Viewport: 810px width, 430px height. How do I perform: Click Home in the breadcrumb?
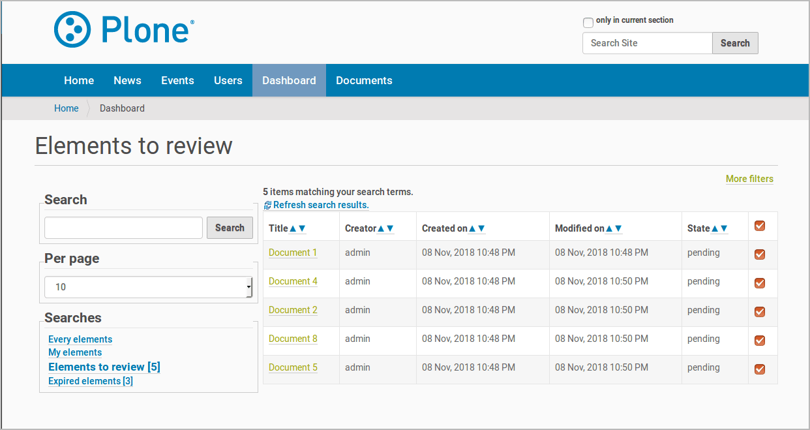coord(66,108)
